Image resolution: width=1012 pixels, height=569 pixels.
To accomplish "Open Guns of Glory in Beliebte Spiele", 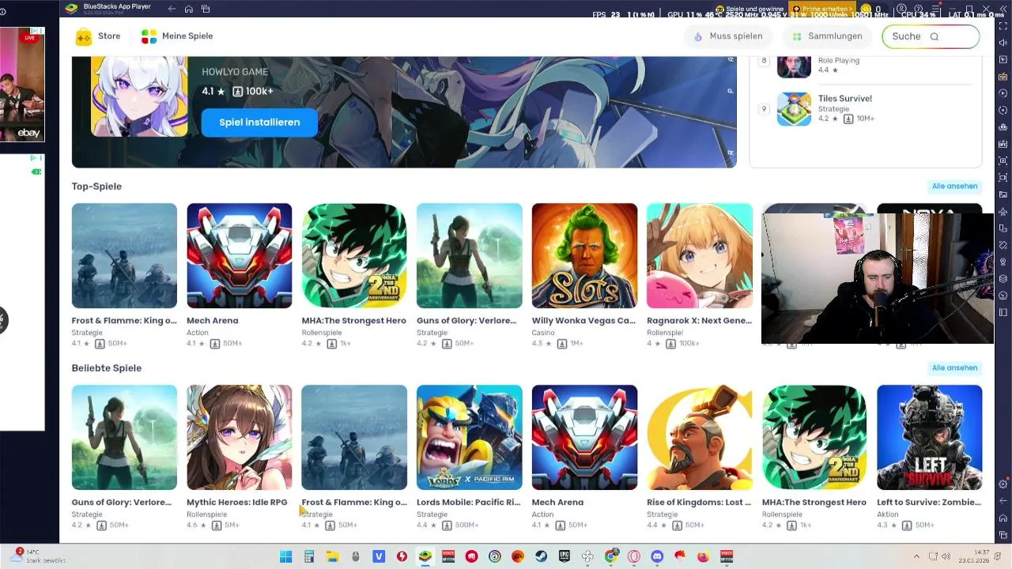I will (124, 438).
